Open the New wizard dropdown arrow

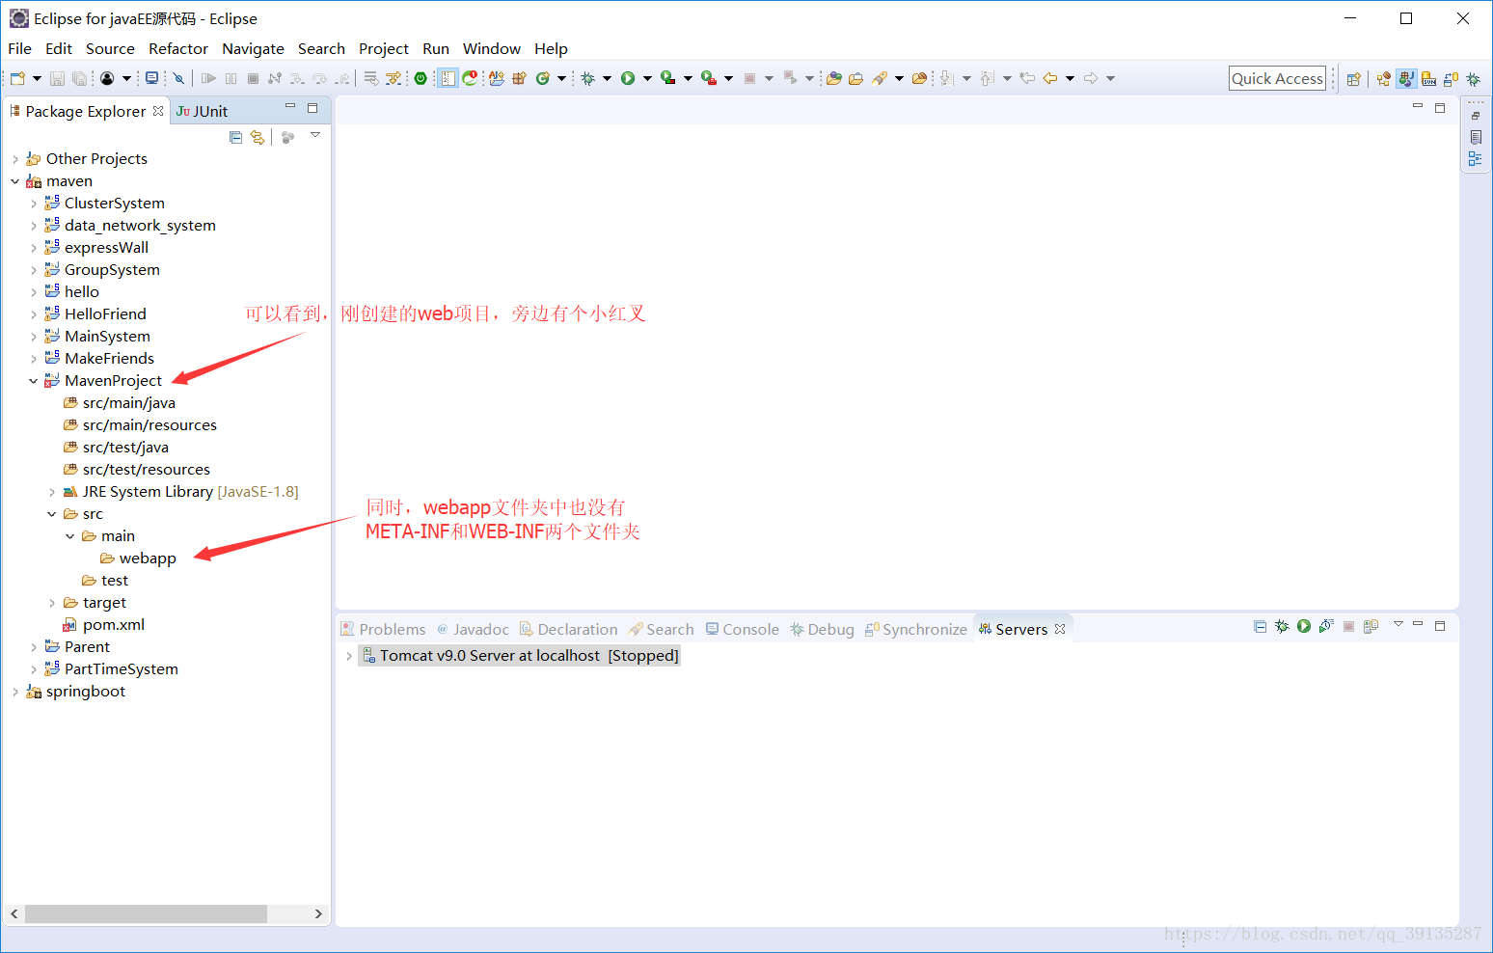click(37, 78)
